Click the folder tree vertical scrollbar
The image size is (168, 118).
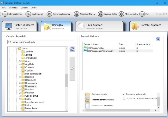[67, 81]
